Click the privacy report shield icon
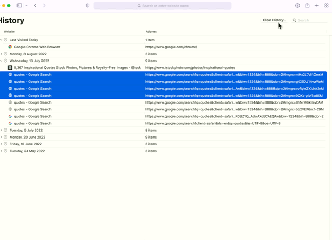This screenshot has height=240, width=332. tap(87, 6)
